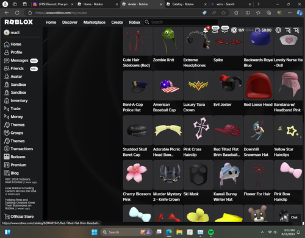
Task: Refresh the page
Action: 17,13
